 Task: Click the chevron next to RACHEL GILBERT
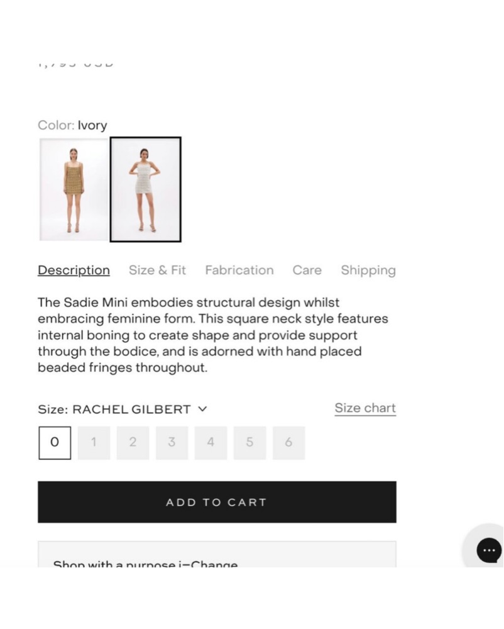coord(202,409)
